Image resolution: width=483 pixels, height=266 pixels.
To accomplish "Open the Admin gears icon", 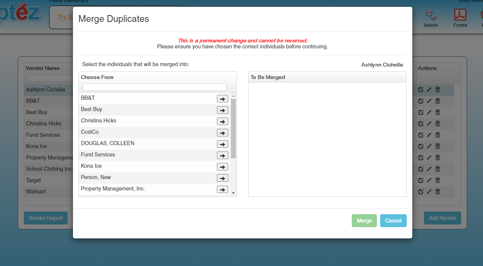I will (x=430, y=15).
